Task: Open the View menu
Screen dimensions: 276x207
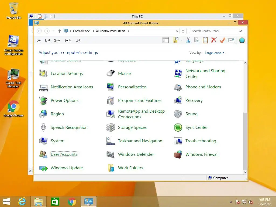Action: pyautogui.click(x=57, y=40)
